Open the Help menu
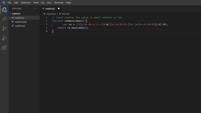 coord(68,3)
